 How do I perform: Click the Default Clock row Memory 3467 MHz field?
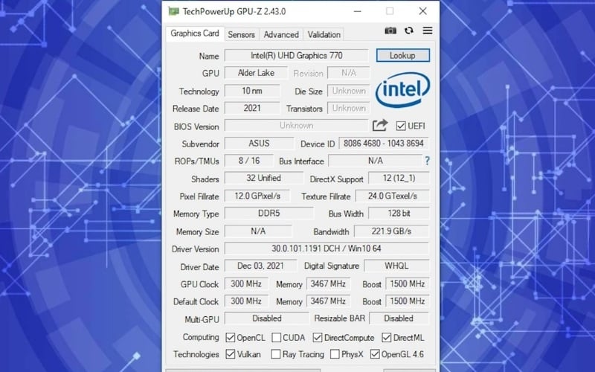coord(328,301)
